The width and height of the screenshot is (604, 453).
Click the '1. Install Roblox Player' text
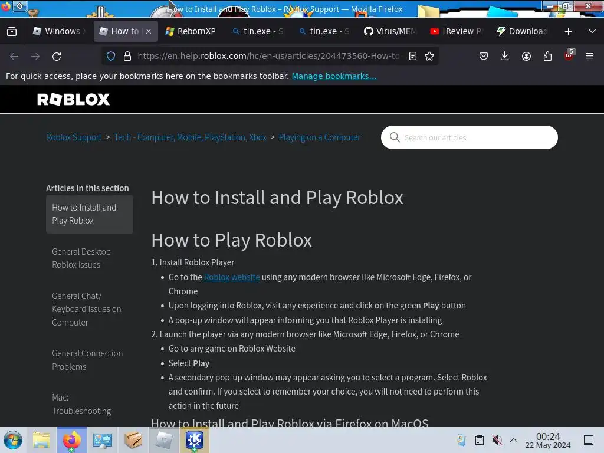pyautogui.click(x=193, y=262)
